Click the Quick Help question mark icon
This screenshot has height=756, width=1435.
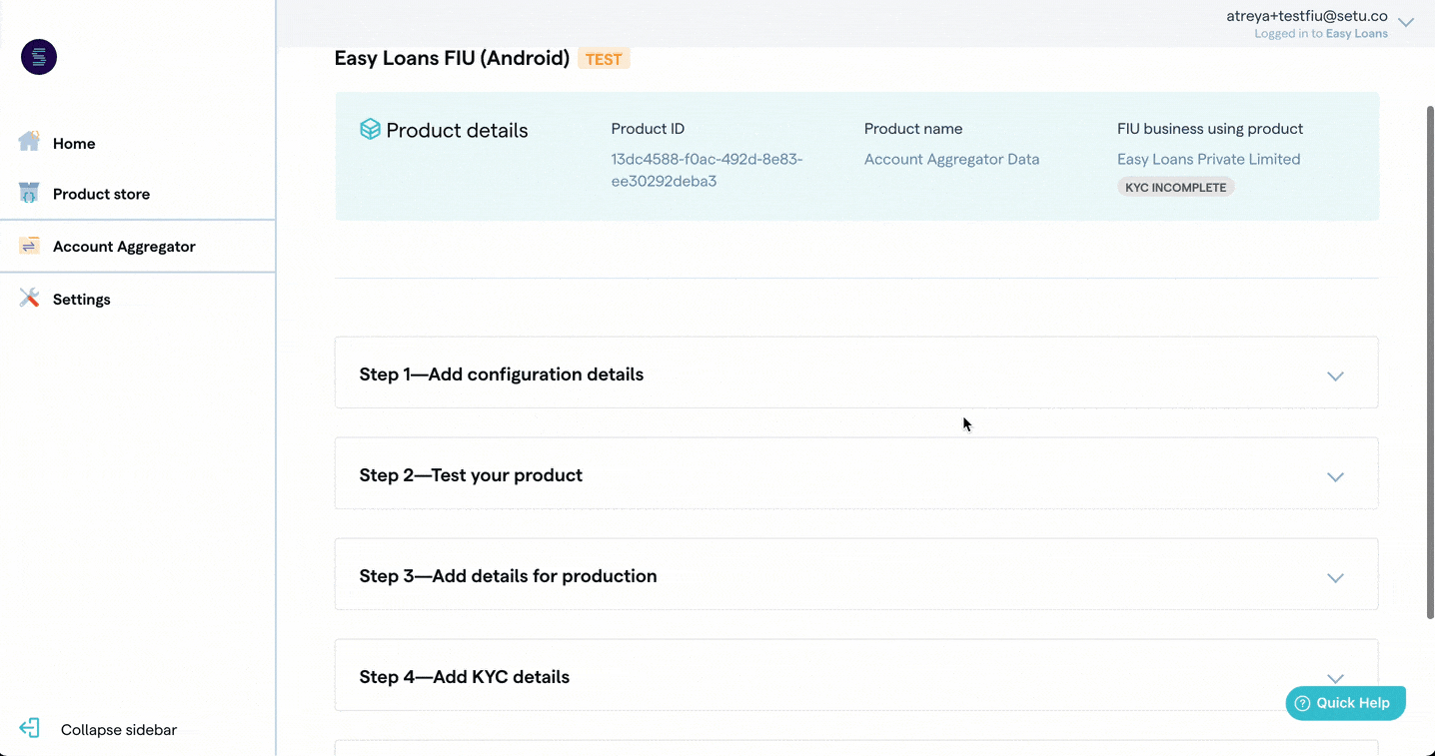[x=1302, y=703]
